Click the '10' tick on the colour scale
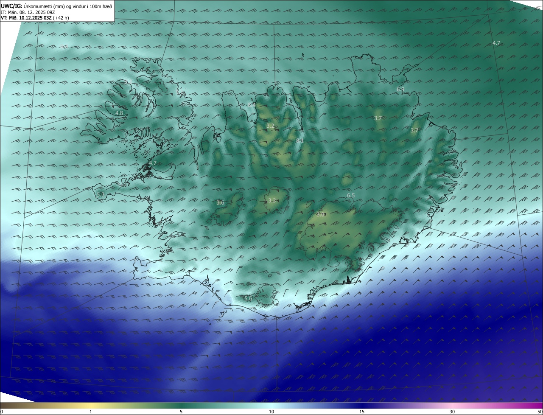 point(271,412)
